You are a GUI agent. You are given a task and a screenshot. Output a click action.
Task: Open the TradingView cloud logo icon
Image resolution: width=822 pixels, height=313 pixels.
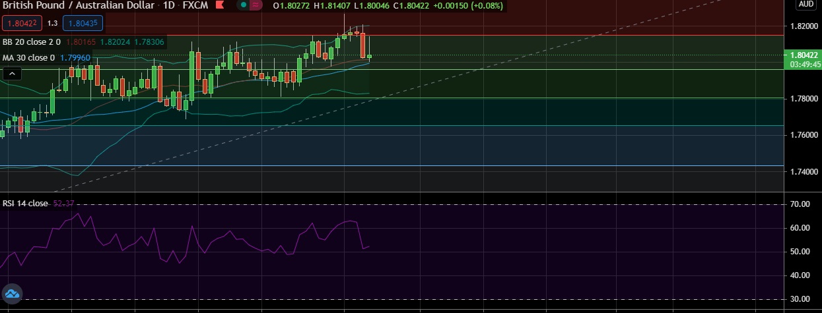click(x=12, y=294)
